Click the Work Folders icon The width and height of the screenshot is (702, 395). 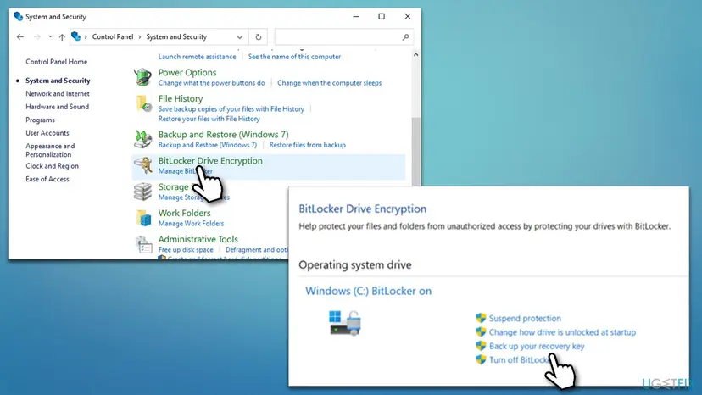click(143, 218)
